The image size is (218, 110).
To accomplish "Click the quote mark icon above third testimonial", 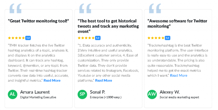I will tap(155, 8).
